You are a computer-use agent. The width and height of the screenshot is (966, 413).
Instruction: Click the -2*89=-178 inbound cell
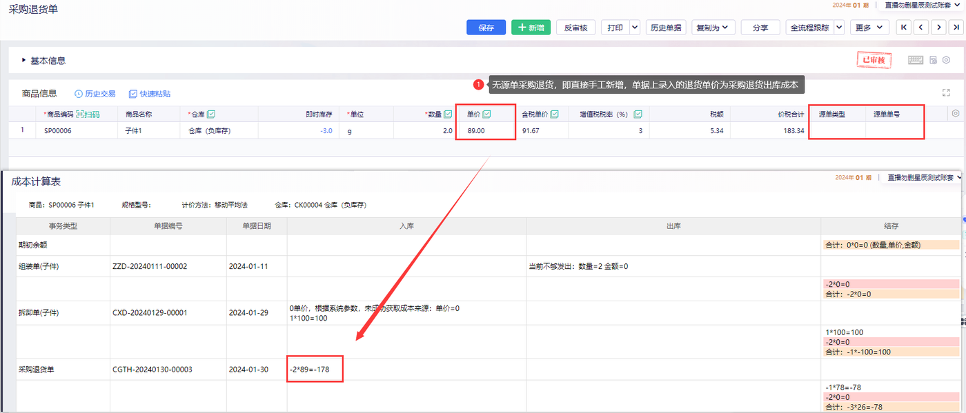(310, 370)
